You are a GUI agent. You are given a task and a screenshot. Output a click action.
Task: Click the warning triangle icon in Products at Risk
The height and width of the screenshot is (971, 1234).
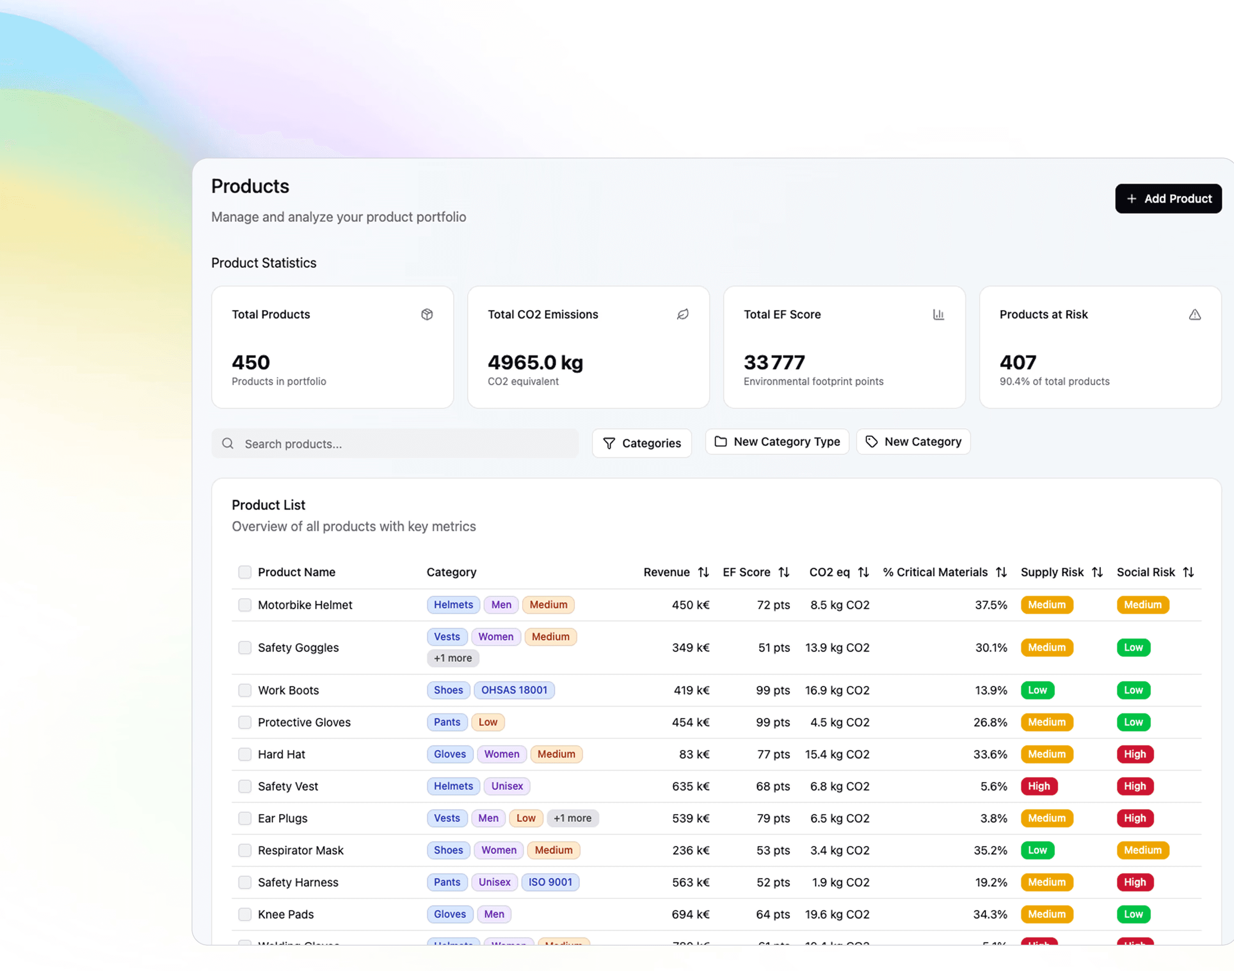click(1194, 314)
